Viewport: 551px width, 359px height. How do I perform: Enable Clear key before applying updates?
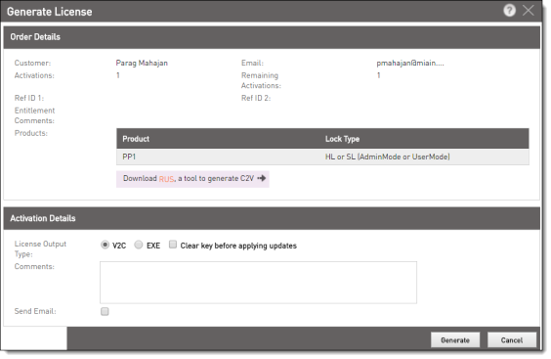point(173,245)
